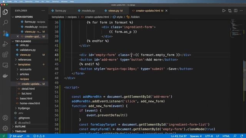Open the Docker view
The height and width of the screenshot is (138, 246).
(x=5, y=76)
